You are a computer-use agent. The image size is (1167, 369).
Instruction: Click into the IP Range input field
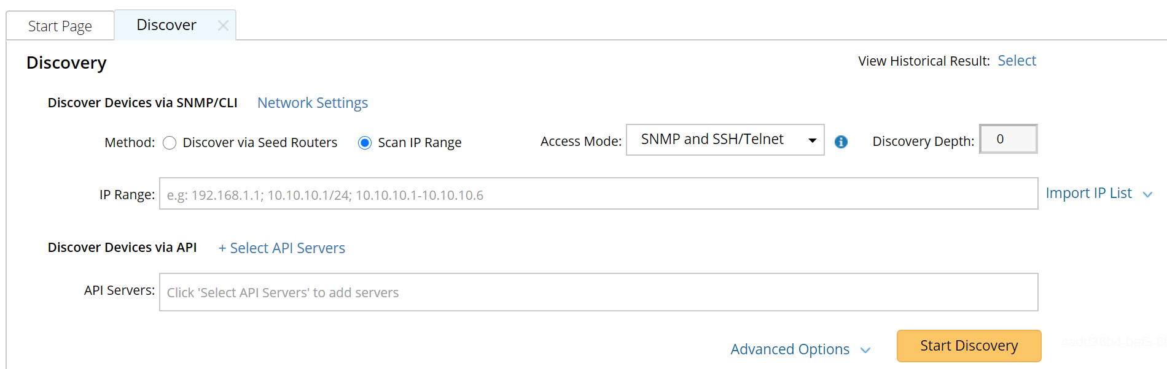pyautogui.click(x=598, y=194)
